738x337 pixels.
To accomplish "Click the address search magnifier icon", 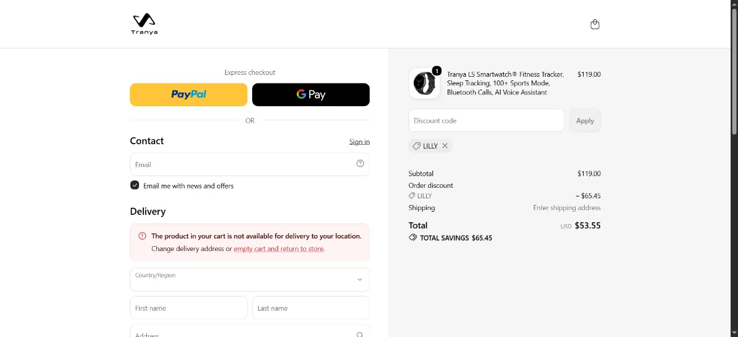I will point(360,335).
